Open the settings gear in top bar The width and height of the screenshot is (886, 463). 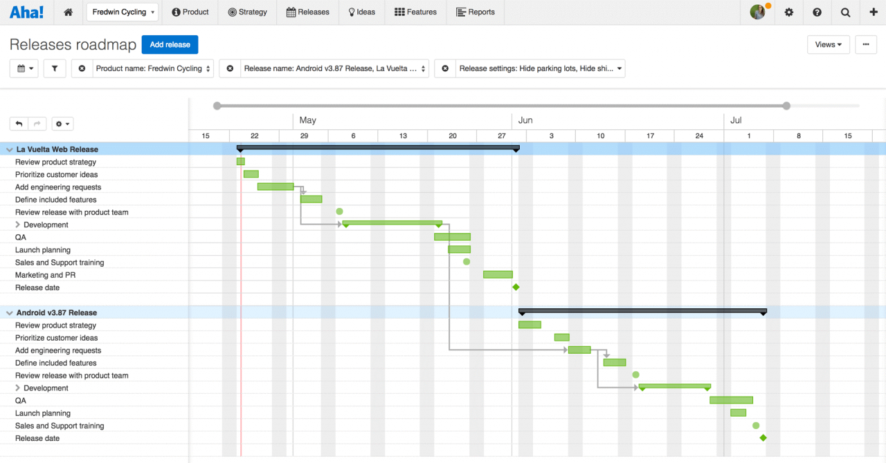point(789,12)
